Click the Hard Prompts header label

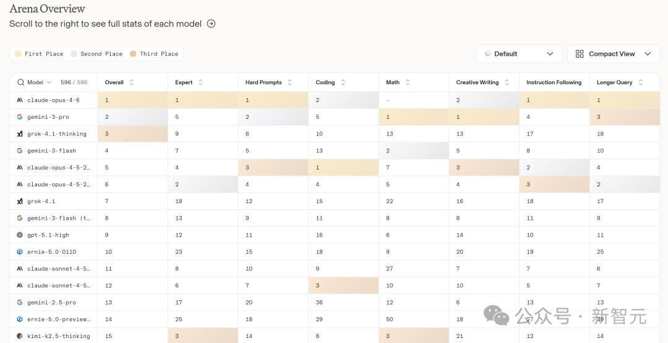pos(263,82)
